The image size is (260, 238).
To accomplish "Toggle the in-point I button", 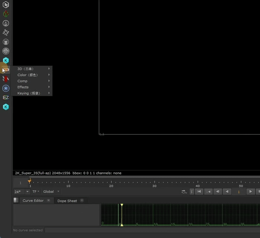I will [x=192, y=192].
